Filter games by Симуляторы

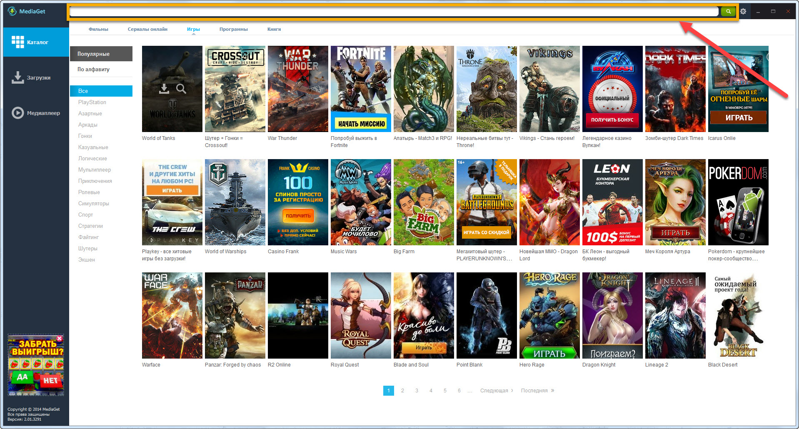point(94,203)
